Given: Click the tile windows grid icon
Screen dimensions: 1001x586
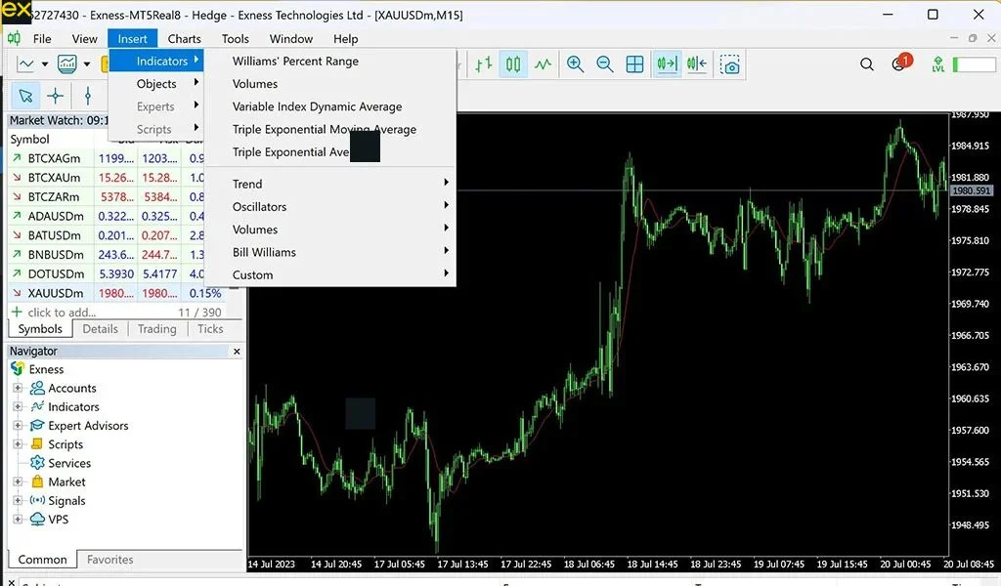Looking at the screenshot, I should (635, 64).
